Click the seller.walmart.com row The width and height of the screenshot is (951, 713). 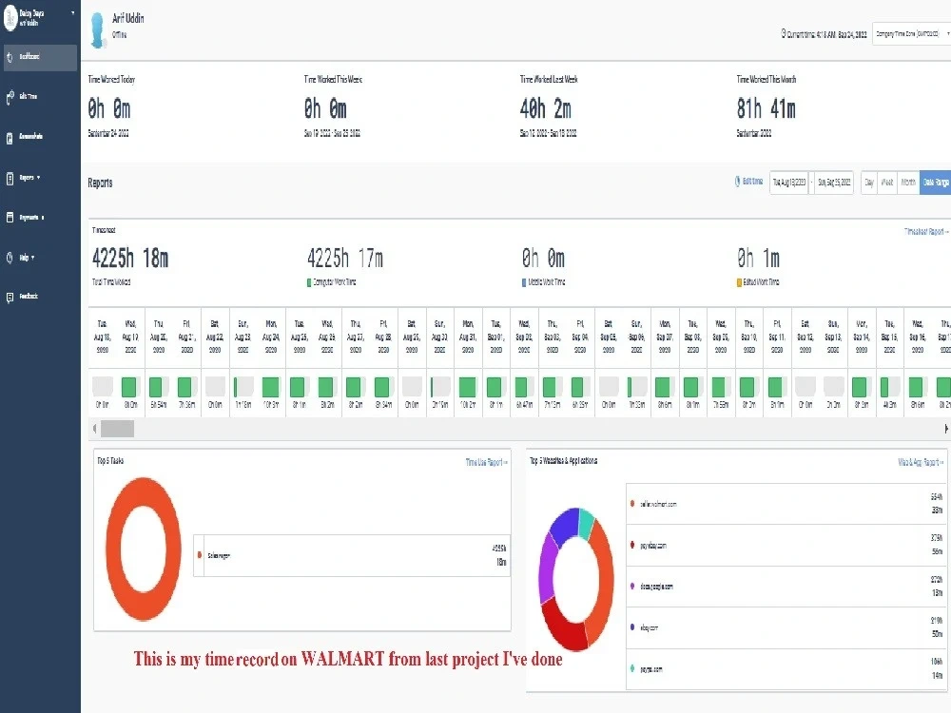pyautogui.click(x=786, y=504)
